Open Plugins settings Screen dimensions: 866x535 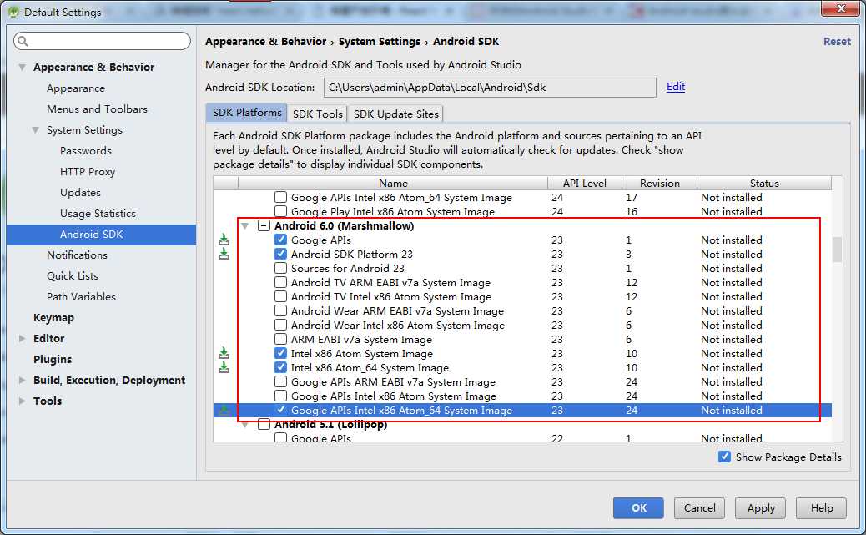pos(53,359)
